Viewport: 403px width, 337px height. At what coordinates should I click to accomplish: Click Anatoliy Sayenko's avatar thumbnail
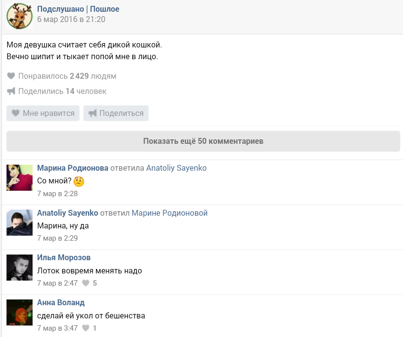click(20, 223)
